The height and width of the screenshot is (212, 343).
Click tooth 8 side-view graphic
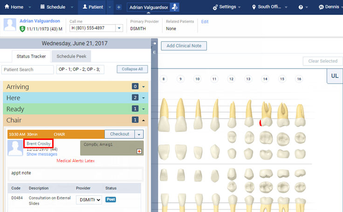164,115
